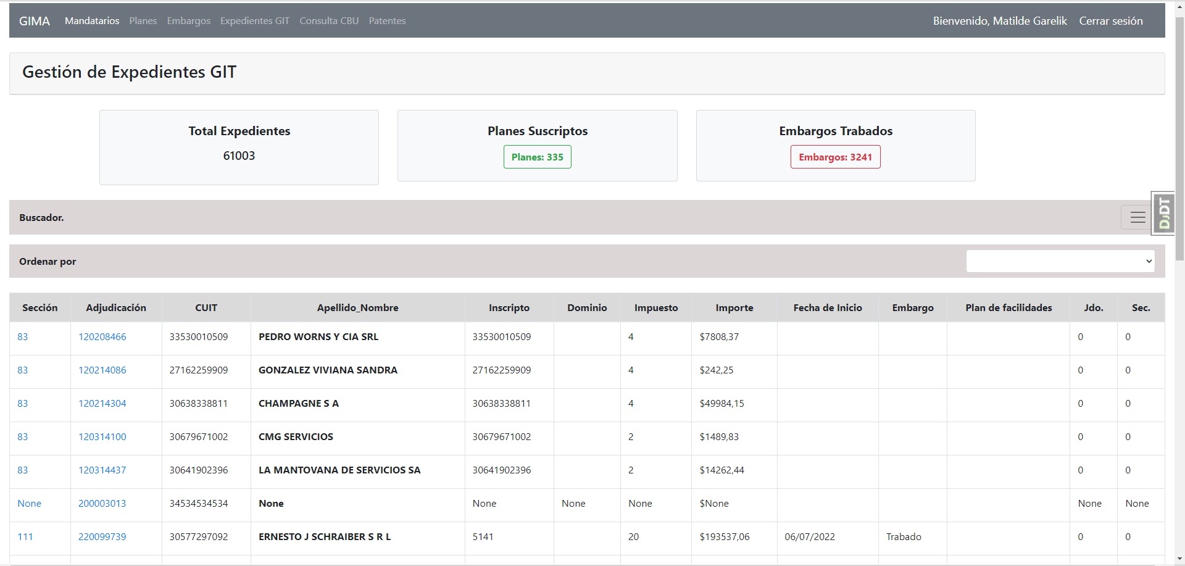Click the Buscador panel label
Viewport: 1185px width, 566px height.
[41, 217]
